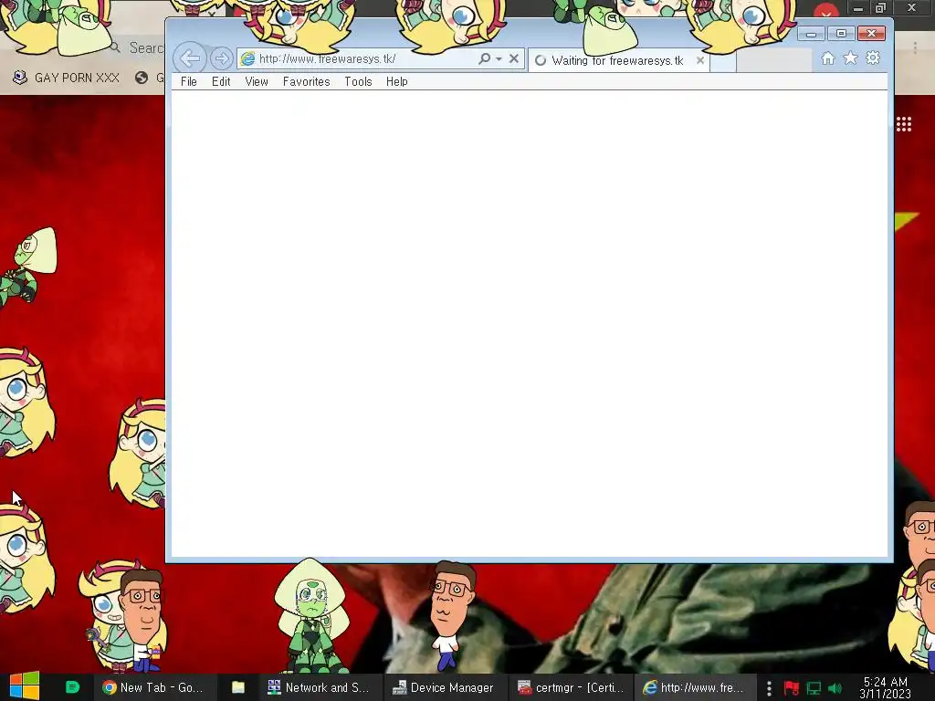This screenshot has height=701, width=935.
Task: Click the forward arrow in Internet Explorer
Action: 221,58
